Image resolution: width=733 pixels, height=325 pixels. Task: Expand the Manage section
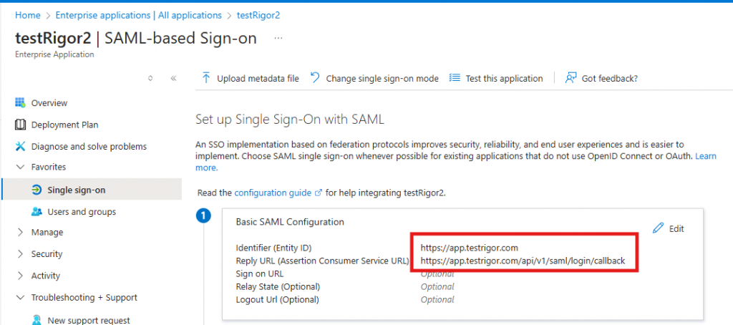(19, 233)
